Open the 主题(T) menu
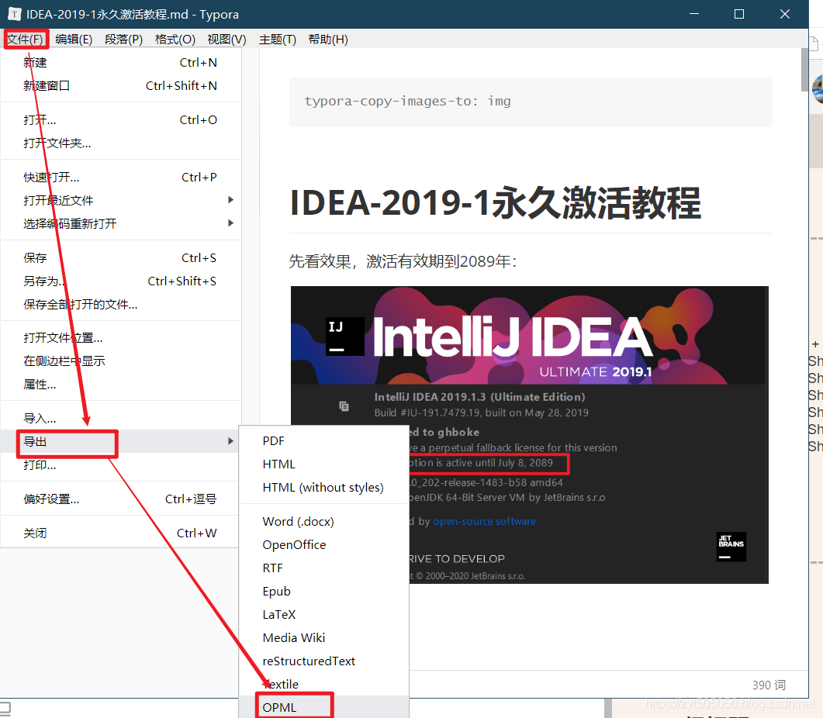The height and width of the screenshot is (718, 823). [277, 40]
